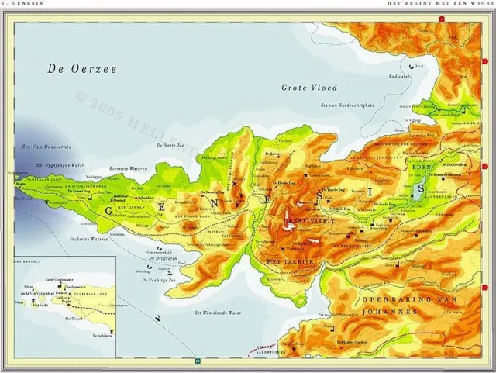
Task: Select Zee van Hardvochtigheid label
Action: pyautogui.click(x=348, y=105)
